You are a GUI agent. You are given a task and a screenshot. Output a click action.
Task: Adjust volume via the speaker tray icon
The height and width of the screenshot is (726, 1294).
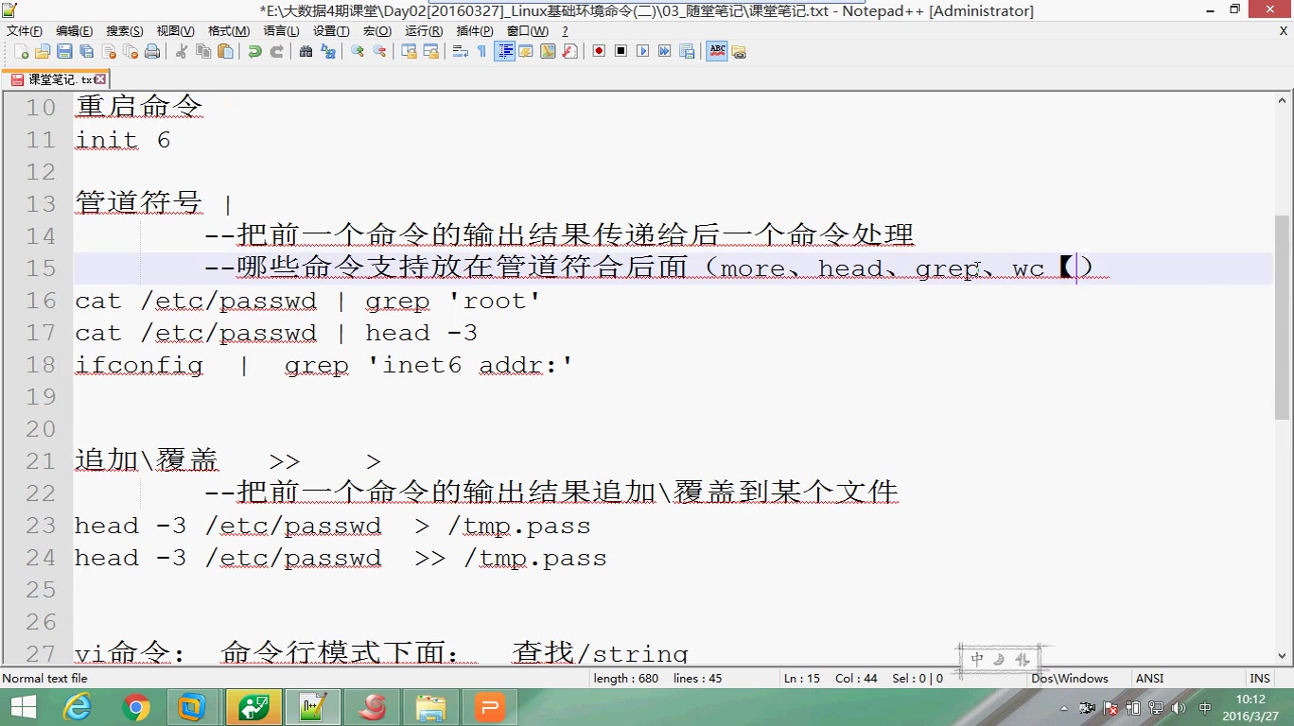pyautogui.click(x=1179, y=706)
